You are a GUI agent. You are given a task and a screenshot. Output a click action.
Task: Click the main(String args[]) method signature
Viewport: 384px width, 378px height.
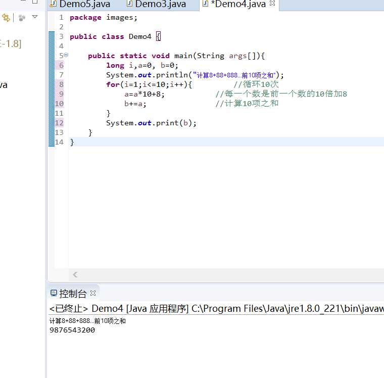(x=176, y=56)
